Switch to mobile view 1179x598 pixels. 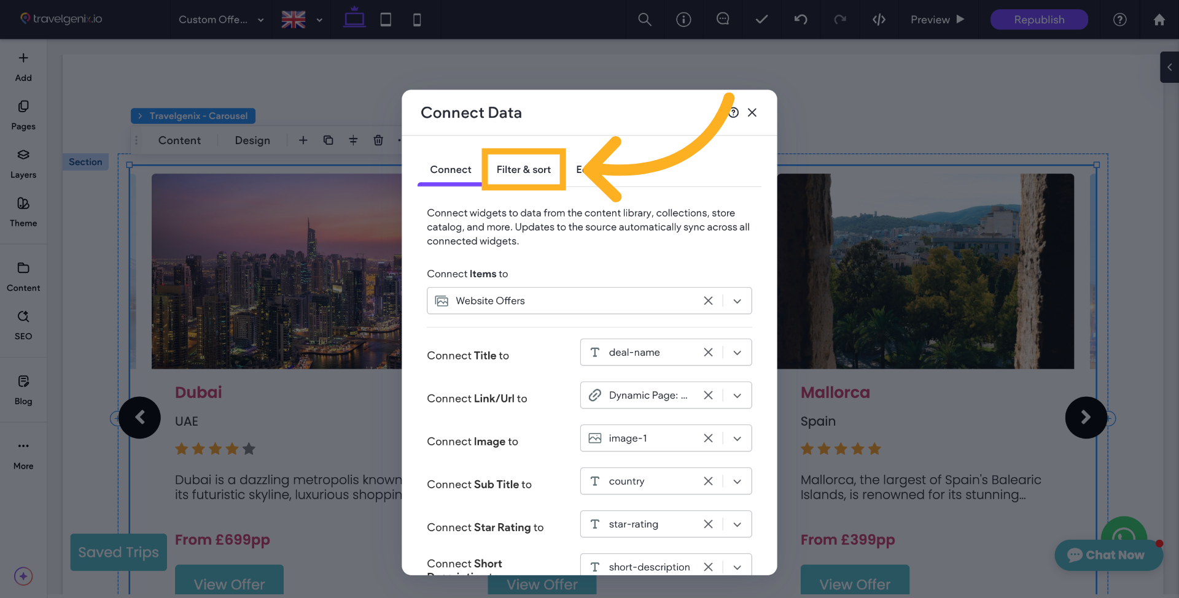pos(417,20)
